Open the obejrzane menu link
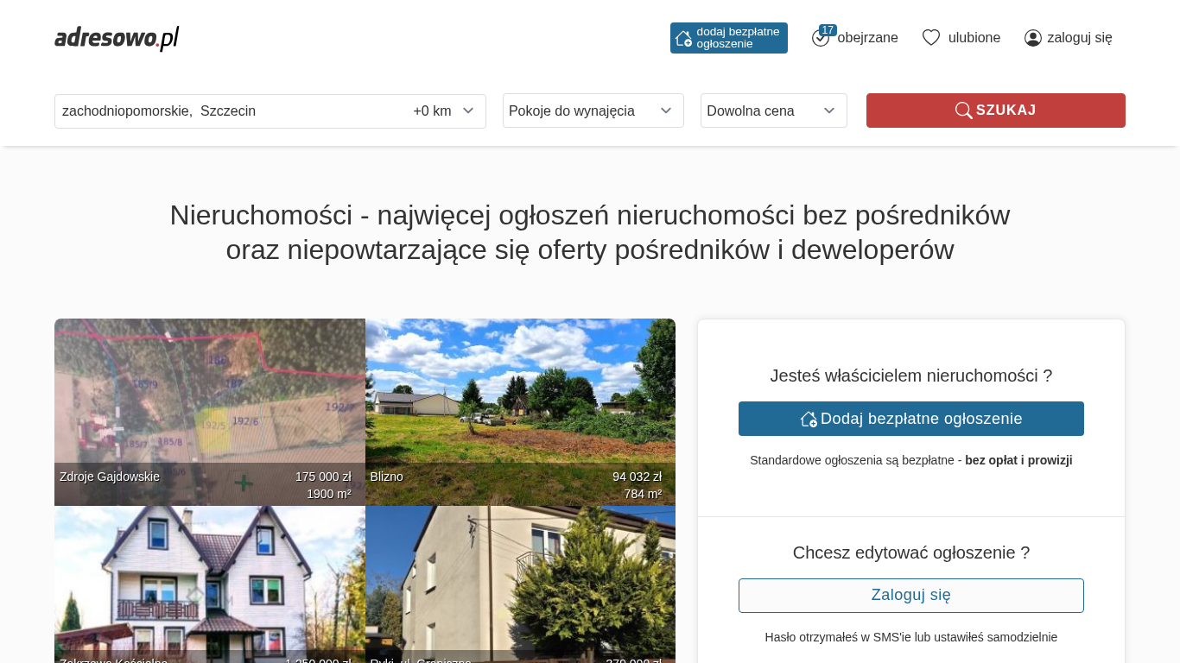This screenshot has width=1180, height=663. 867,38
